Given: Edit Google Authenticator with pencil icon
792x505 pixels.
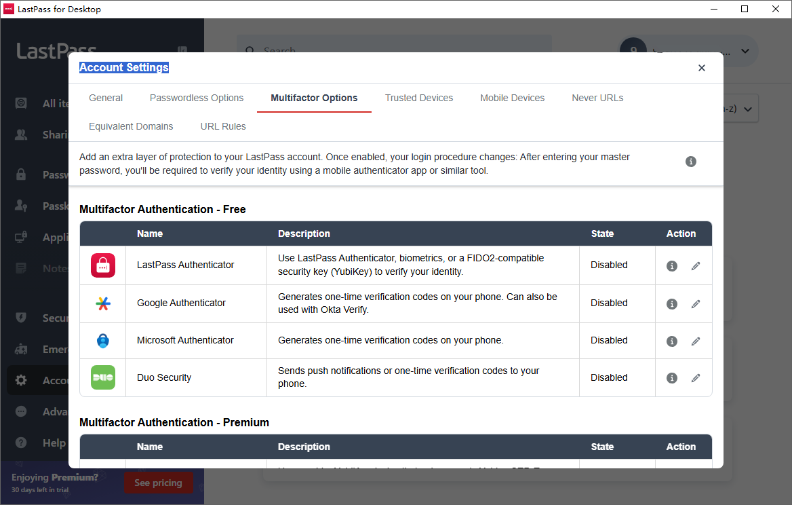Looking at the screenshot, I should (x=696, y=304).
